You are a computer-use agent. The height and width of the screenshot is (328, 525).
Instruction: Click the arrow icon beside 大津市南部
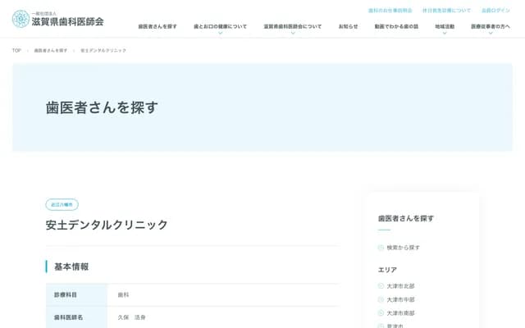[x=381, y=313]
